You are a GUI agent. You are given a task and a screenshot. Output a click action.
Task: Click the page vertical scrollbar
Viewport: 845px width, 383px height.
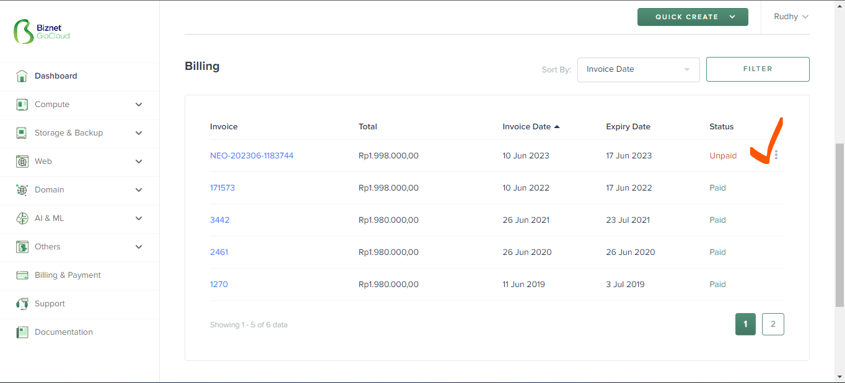point(840,225)
